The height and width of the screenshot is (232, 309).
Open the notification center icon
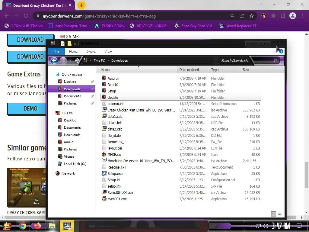(299, 226)
